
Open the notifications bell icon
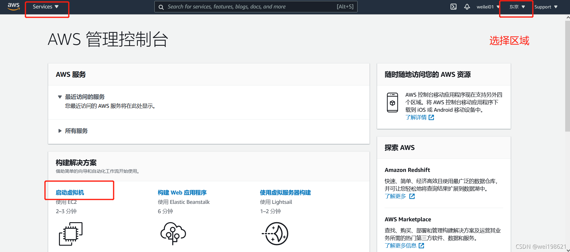click(467, 7)
